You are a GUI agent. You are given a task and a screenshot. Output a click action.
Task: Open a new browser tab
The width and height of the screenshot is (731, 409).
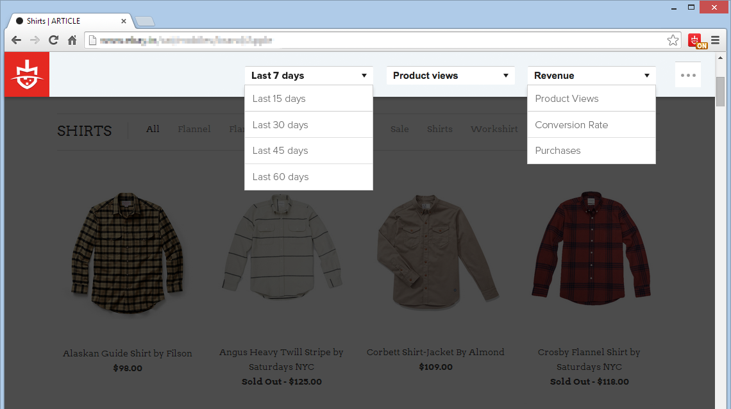[145, 21]
